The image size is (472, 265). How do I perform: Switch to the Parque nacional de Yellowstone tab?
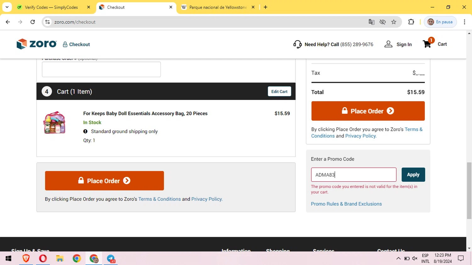pos(218,7)
